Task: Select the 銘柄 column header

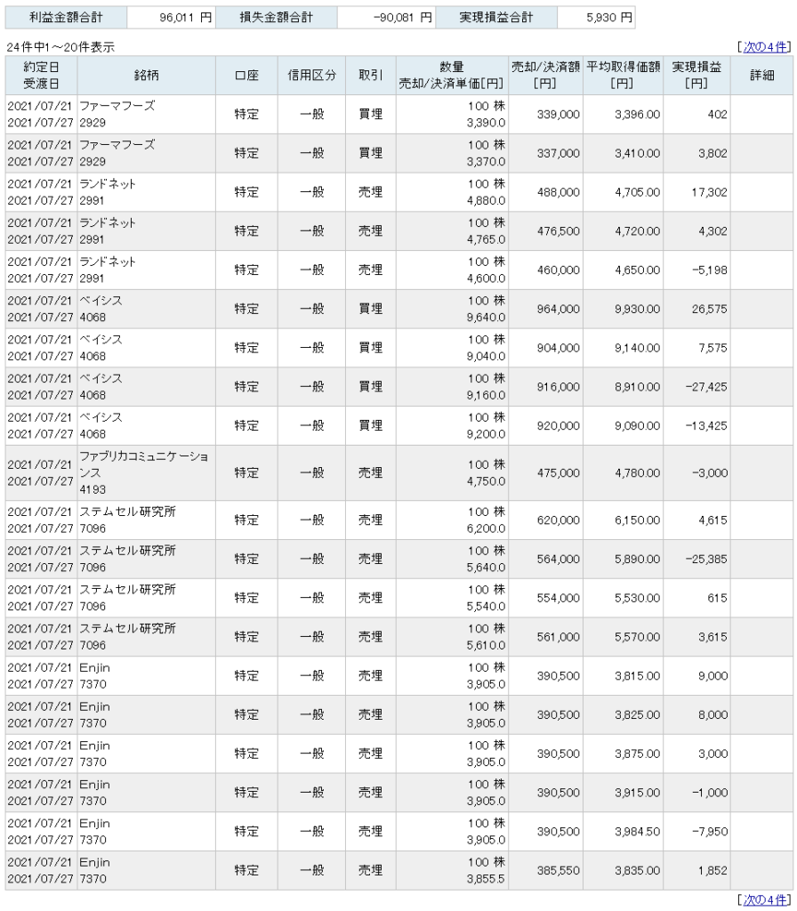Action: pyautogui.click(x=147, y=76)
